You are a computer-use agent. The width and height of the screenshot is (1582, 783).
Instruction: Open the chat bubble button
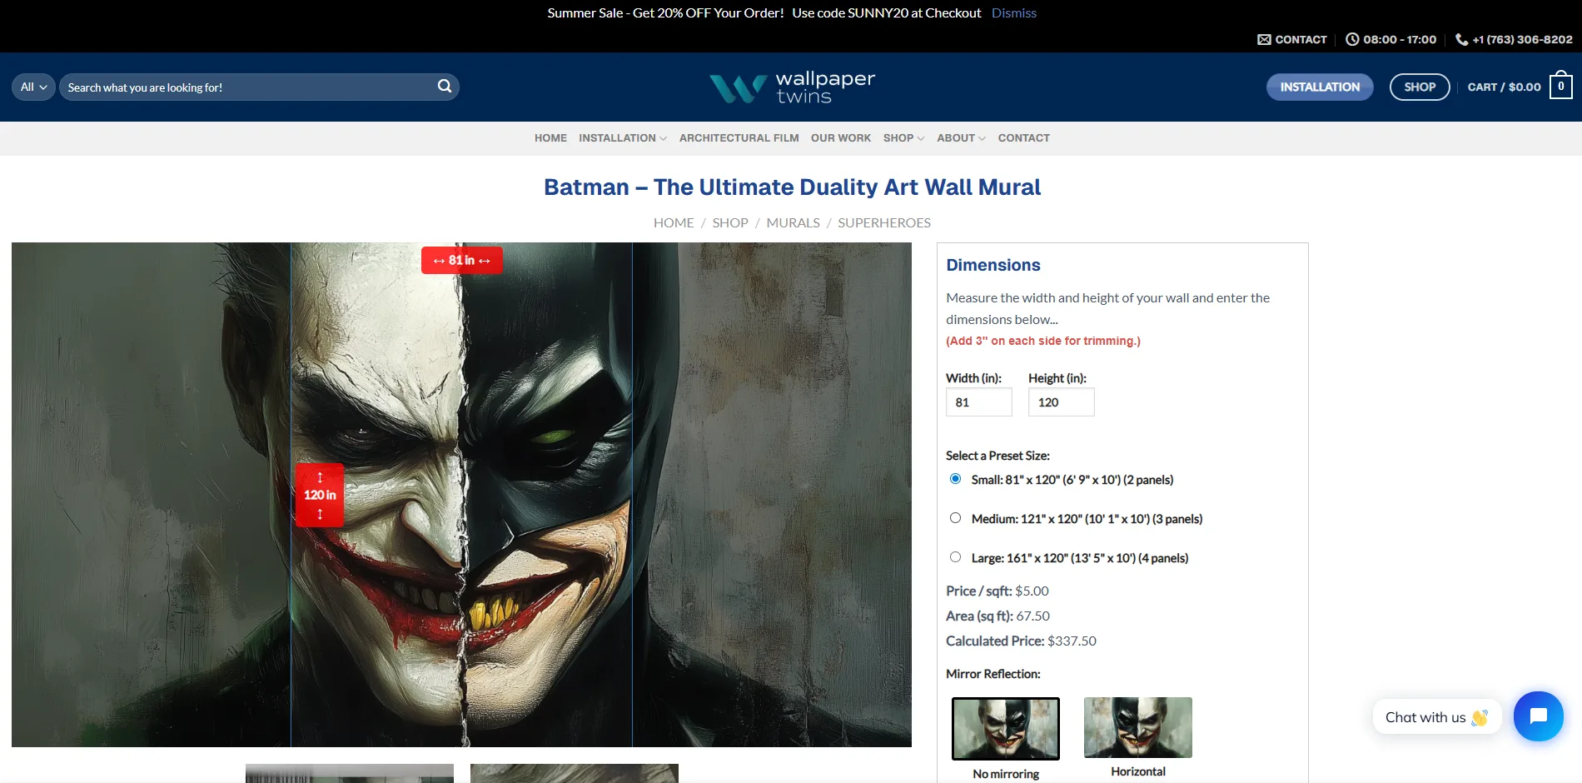[1538, 716]
